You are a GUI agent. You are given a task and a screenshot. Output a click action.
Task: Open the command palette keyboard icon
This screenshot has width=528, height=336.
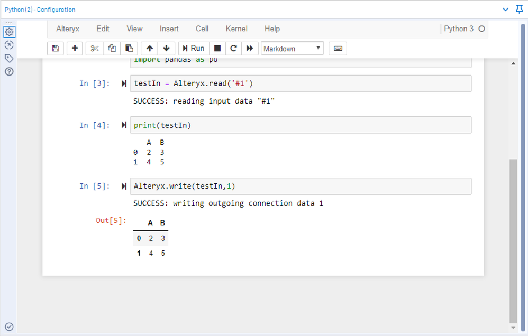(x=338, y=49)
